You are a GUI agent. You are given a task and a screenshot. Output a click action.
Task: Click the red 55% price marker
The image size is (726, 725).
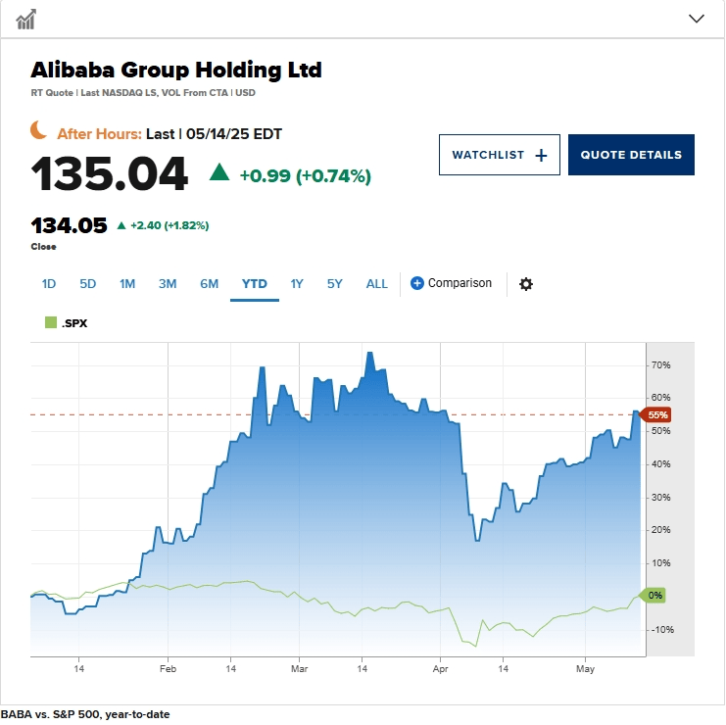655,414
